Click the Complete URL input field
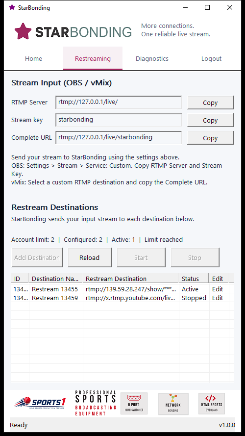 pyautogui.click(x=119, y=138)
